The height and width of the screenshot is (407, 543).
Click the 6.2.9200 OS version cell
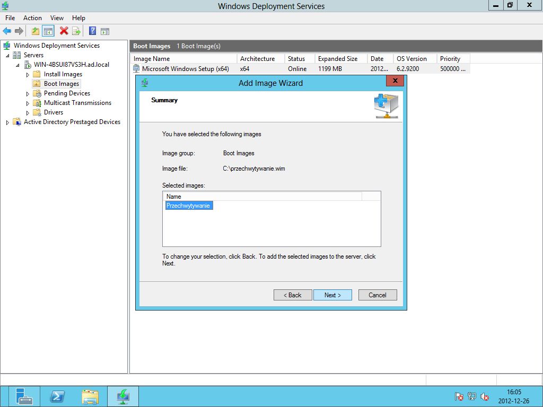408,68
